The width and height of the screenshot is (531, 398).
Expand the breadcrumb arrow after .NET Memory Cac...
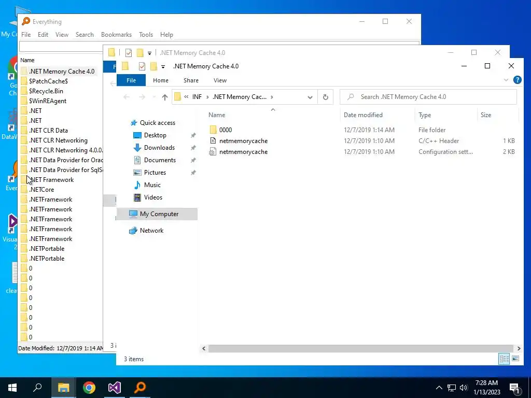(x=272, y=97)
